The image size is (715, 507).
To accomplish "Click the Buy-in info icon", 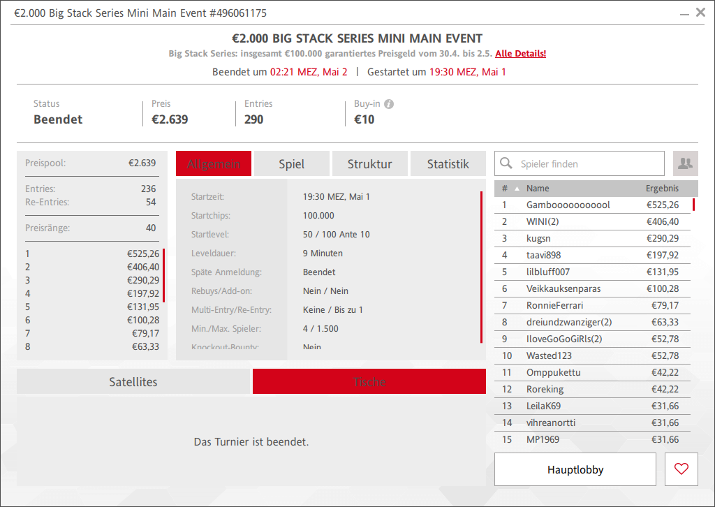I will 389,104.
